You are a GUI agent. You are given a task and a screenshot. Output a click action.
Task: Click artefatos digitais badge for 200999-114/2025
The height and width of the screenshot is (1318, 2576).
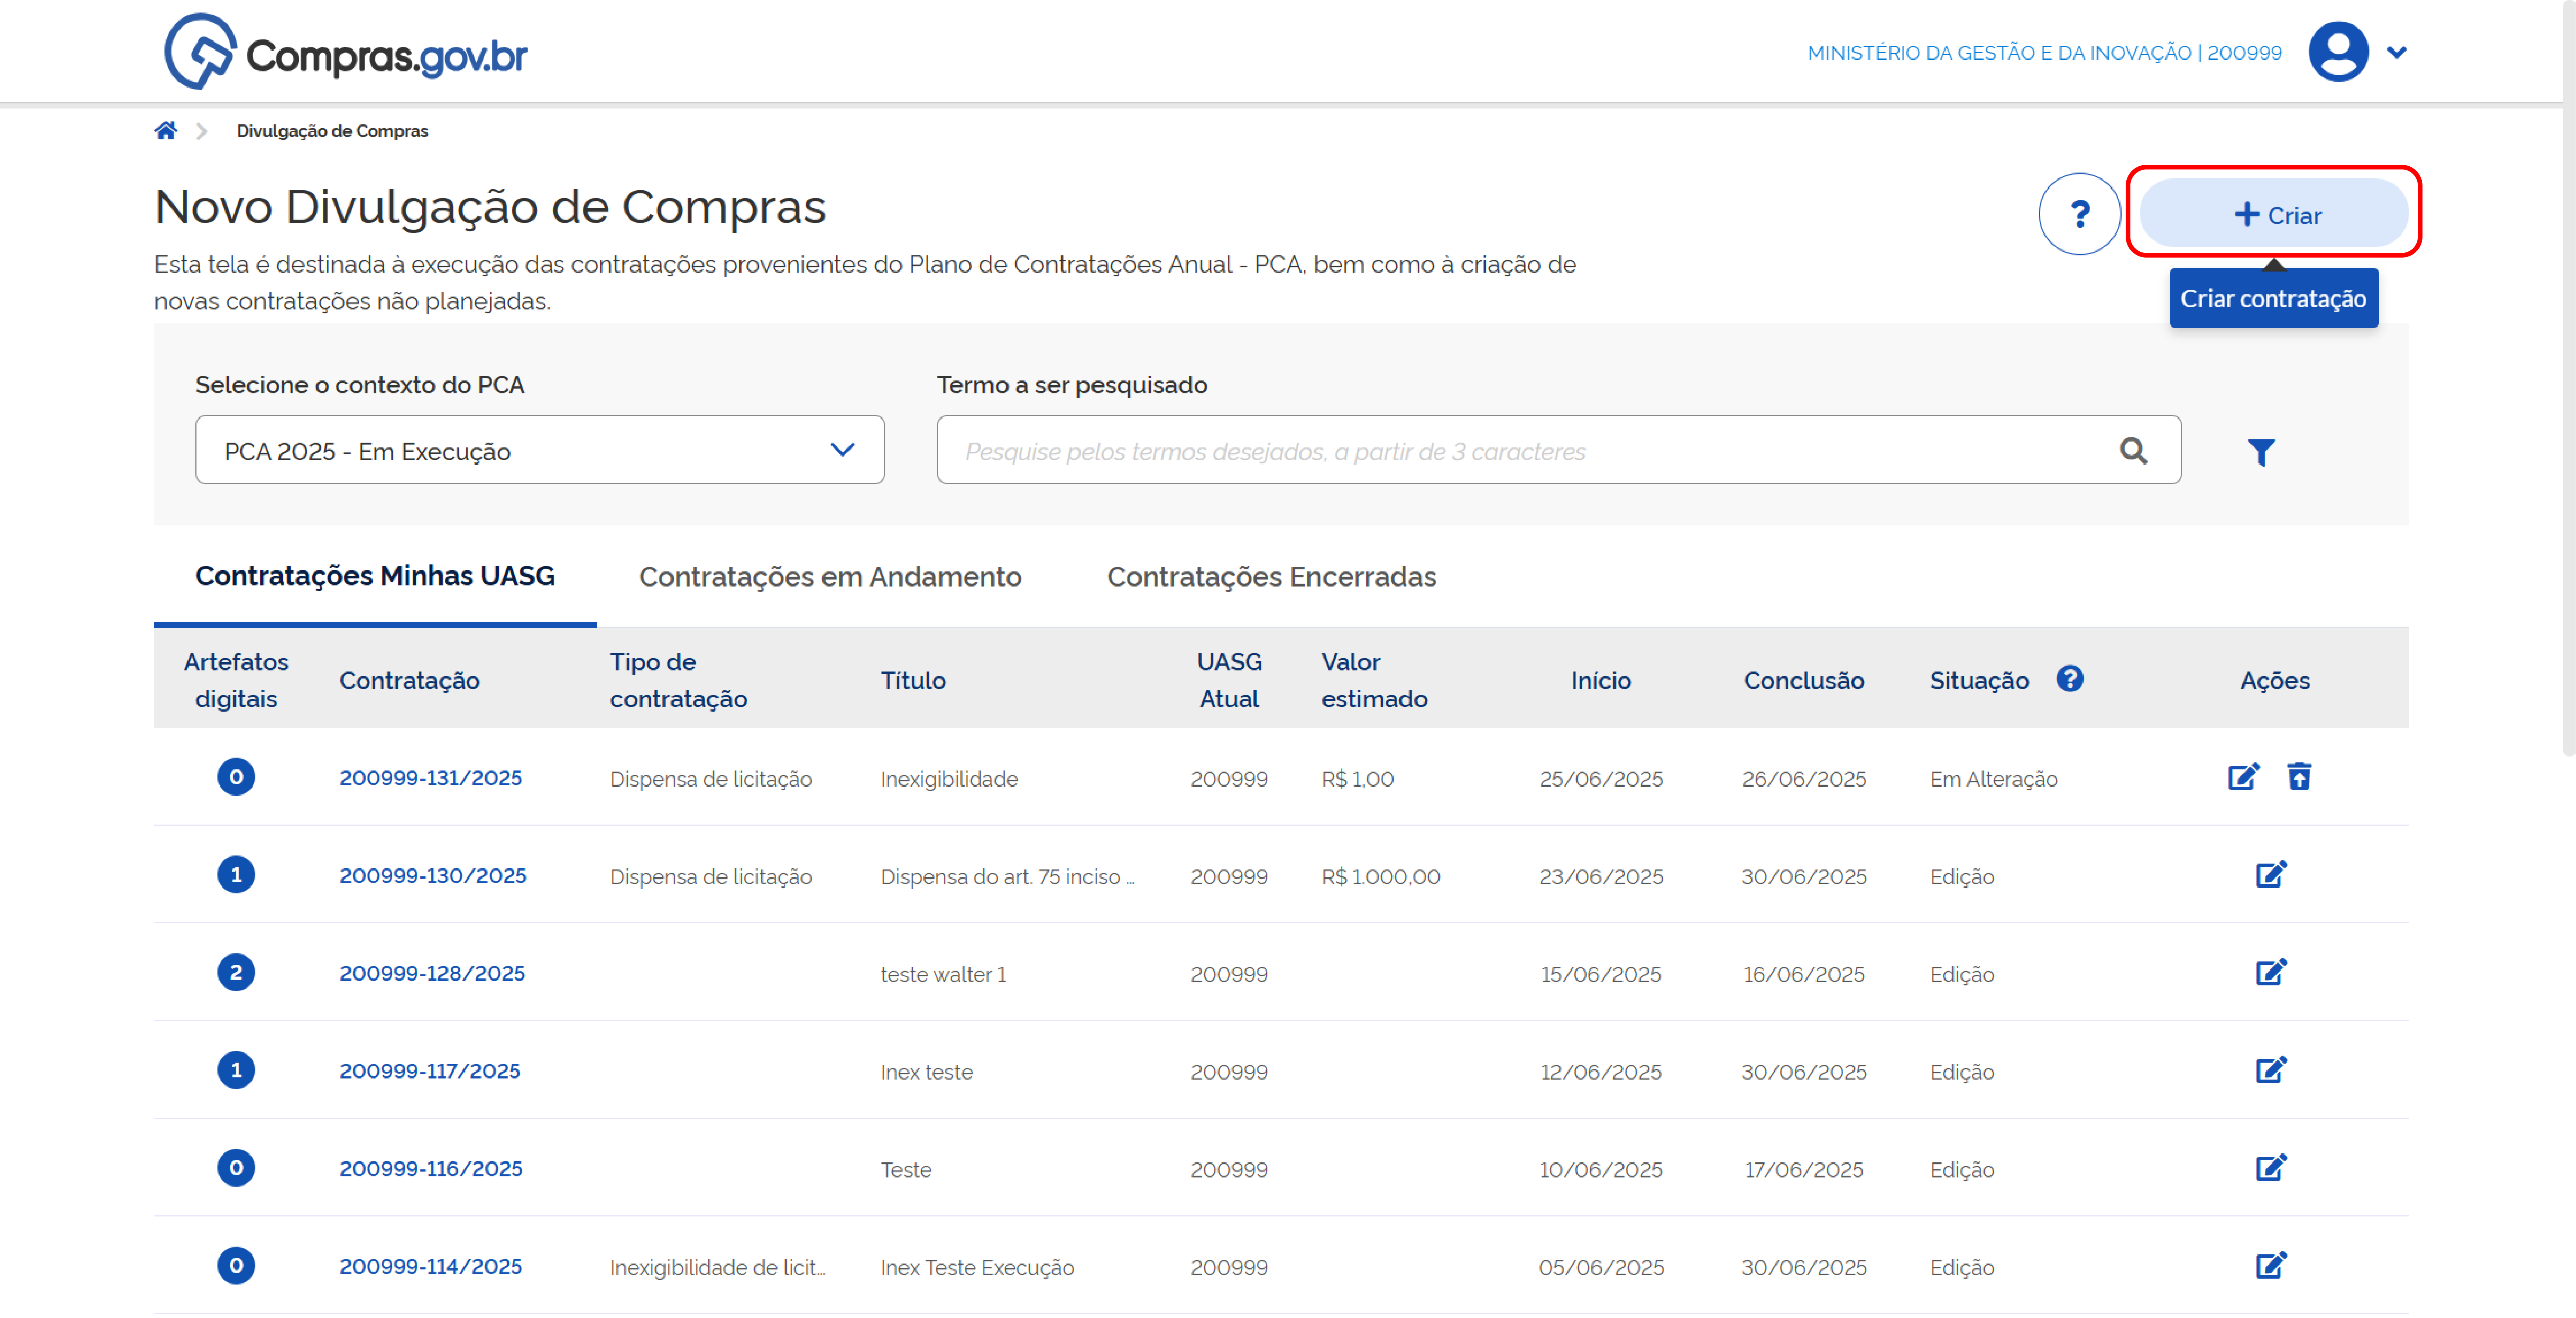point(236,1266)
